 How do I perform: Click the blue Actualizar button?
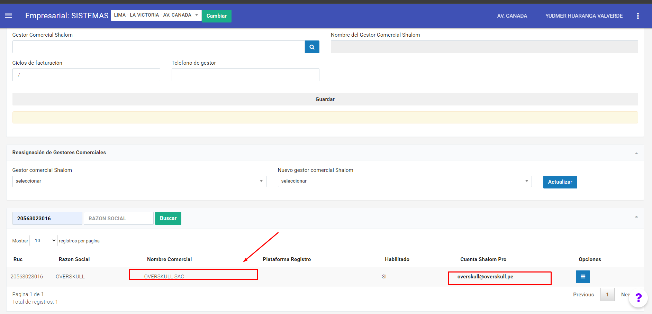(560, 182)
